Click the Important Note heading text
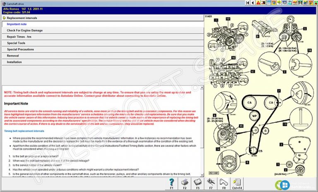This screenshot has width=318, height=192. pos(16,103)
